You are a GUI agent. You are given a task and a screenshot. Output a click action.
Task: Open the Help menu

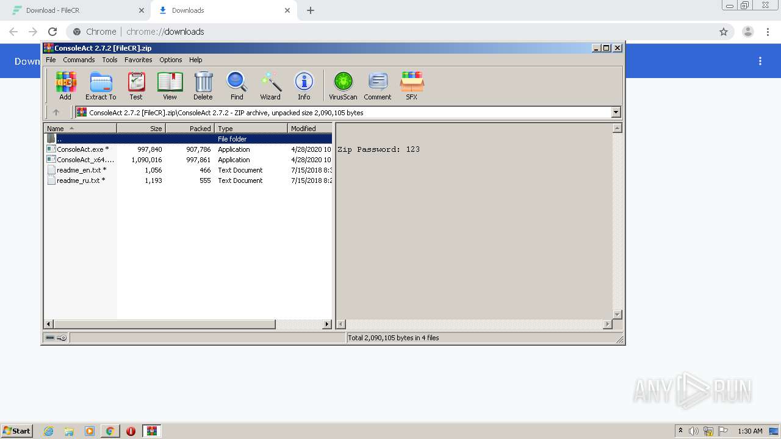point(196,60)
